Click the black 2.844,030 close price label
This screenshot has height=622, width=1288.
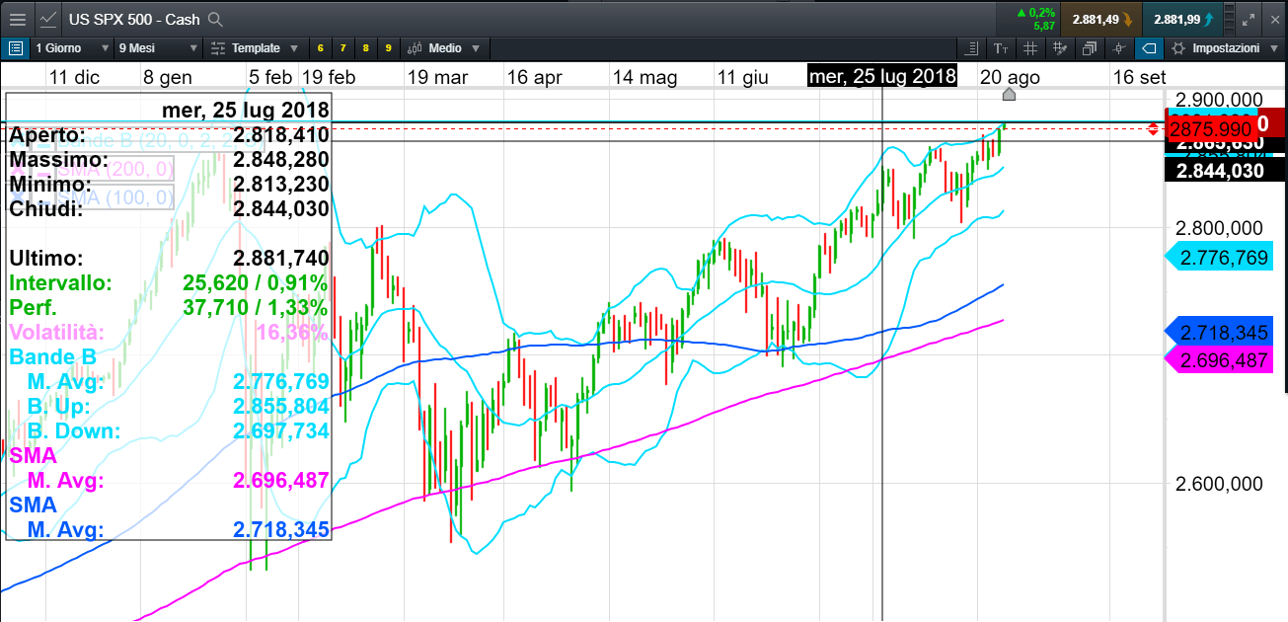[x=1224, y=170]
